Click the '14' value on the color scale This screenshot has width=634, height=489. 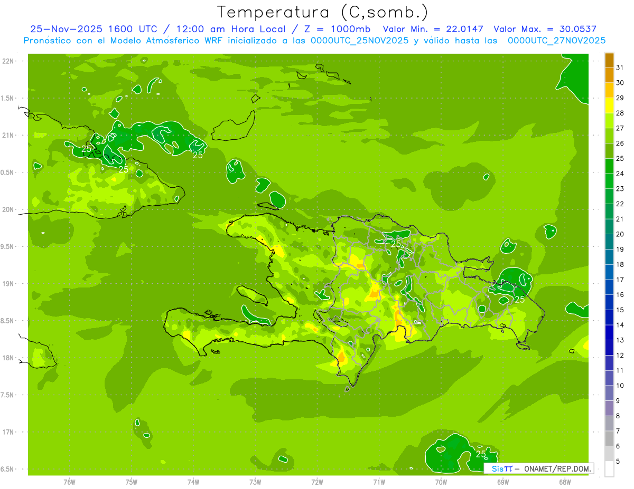pyautogui.click(x=620, y=325)
